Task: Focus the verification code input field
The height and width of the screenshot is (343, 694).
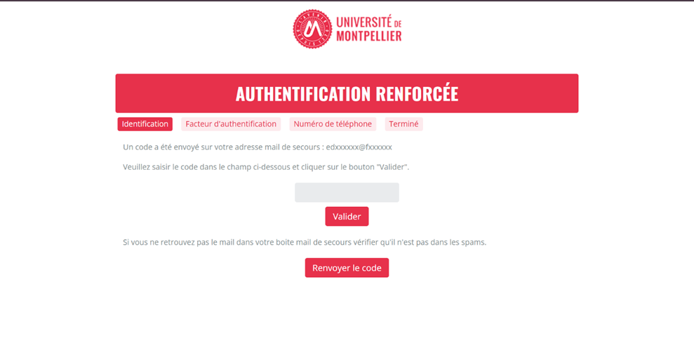Action: [347, 192]
